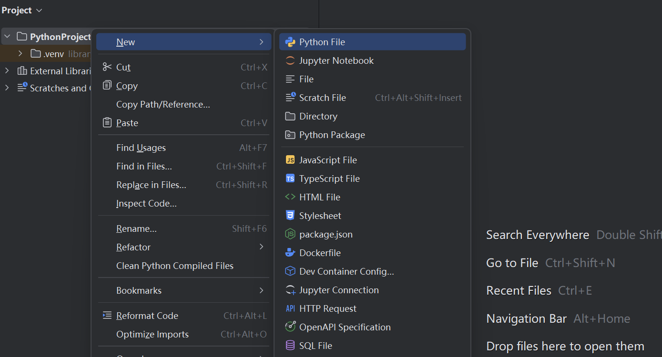This screenshot has height=357, width=662.
Task: Click the Jupyter Connection icon
Action: pyautogui.click(x=290, y=290)
